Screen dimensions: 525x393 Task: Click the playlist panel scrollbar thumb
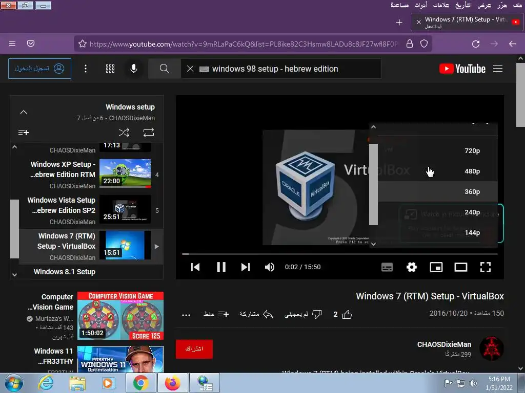14,229
